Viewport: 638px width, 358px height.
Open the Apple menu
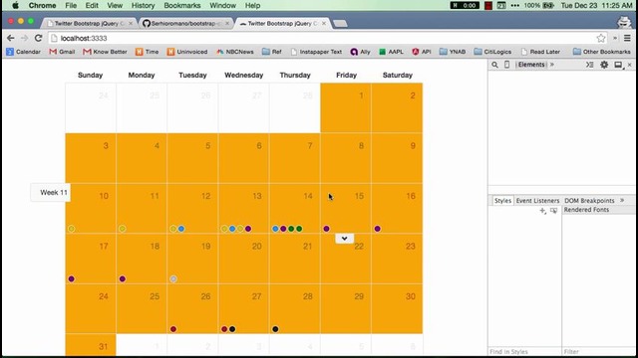click(15, 5)
